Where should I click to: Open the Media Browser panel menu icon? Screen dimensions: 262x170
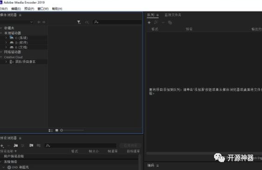click(x=20, y=15)
